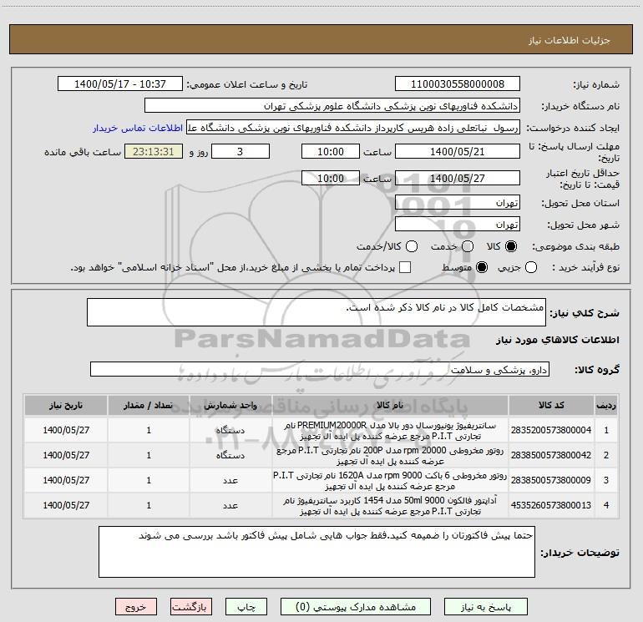The height and width of the screenshot is (622, 643).
Task: Click the کد کالا column header
Action: [x=551, y=405]
